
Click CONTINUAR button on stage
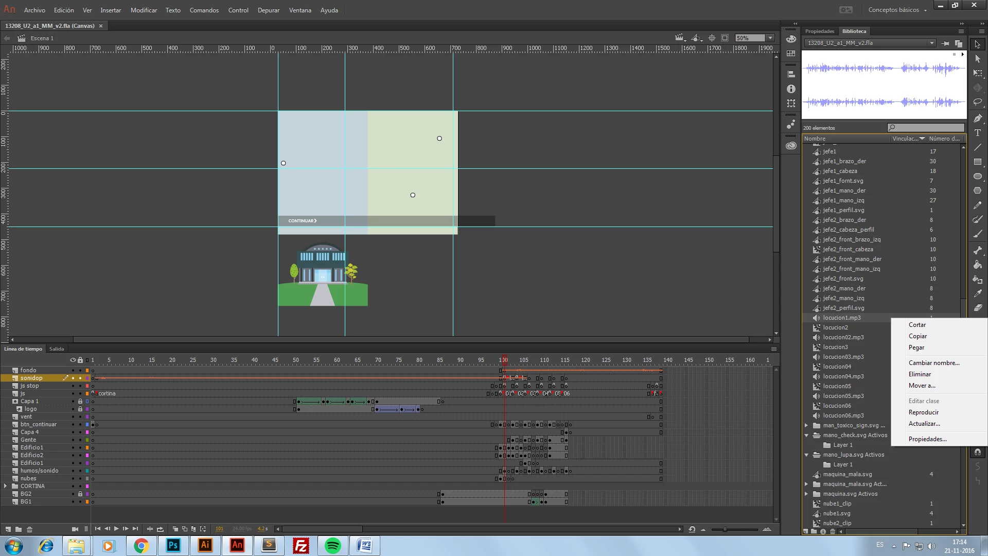[302, 221]
